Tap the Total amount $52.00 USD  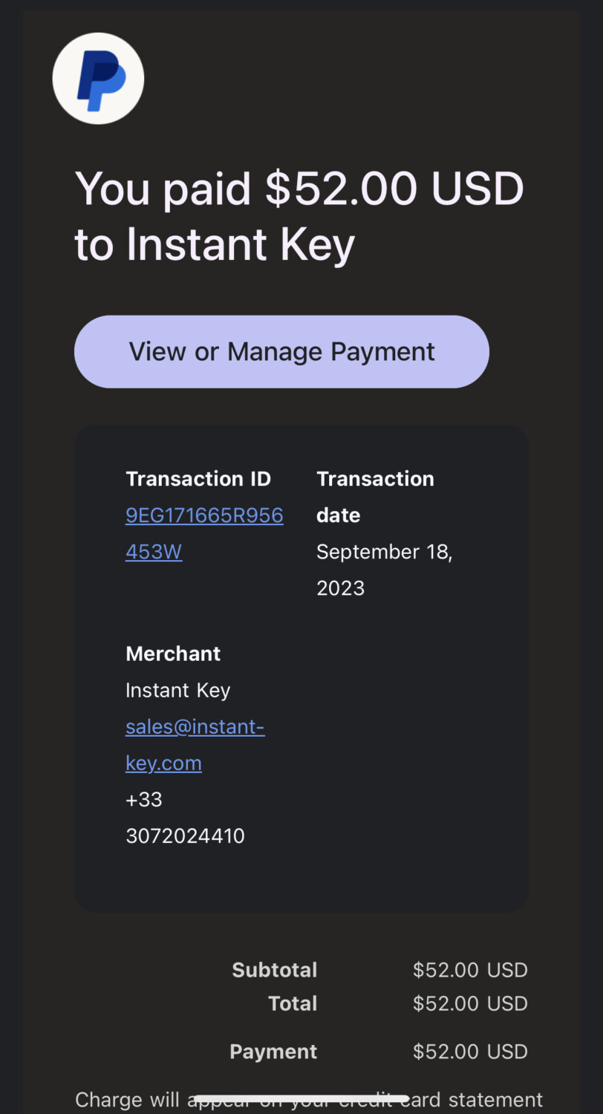[x=469, y=1003]
